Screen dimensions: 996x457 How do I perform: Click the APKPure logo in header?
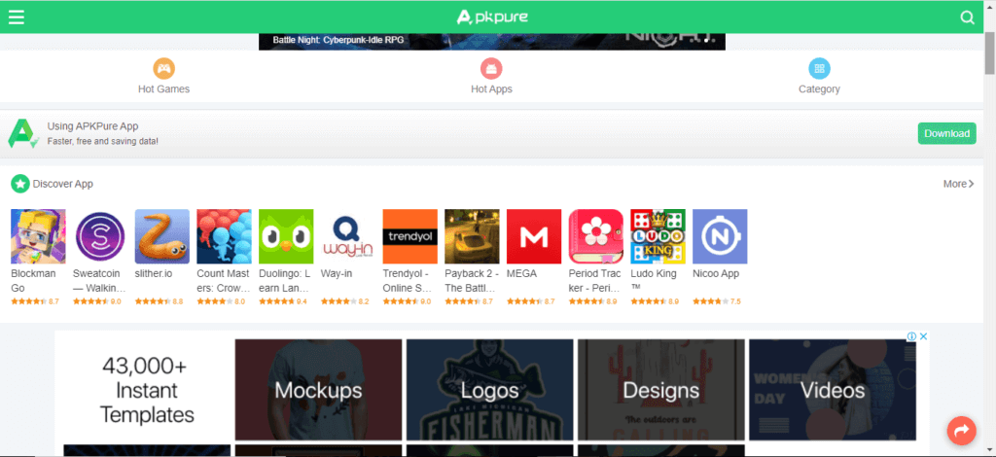(498, 17)
